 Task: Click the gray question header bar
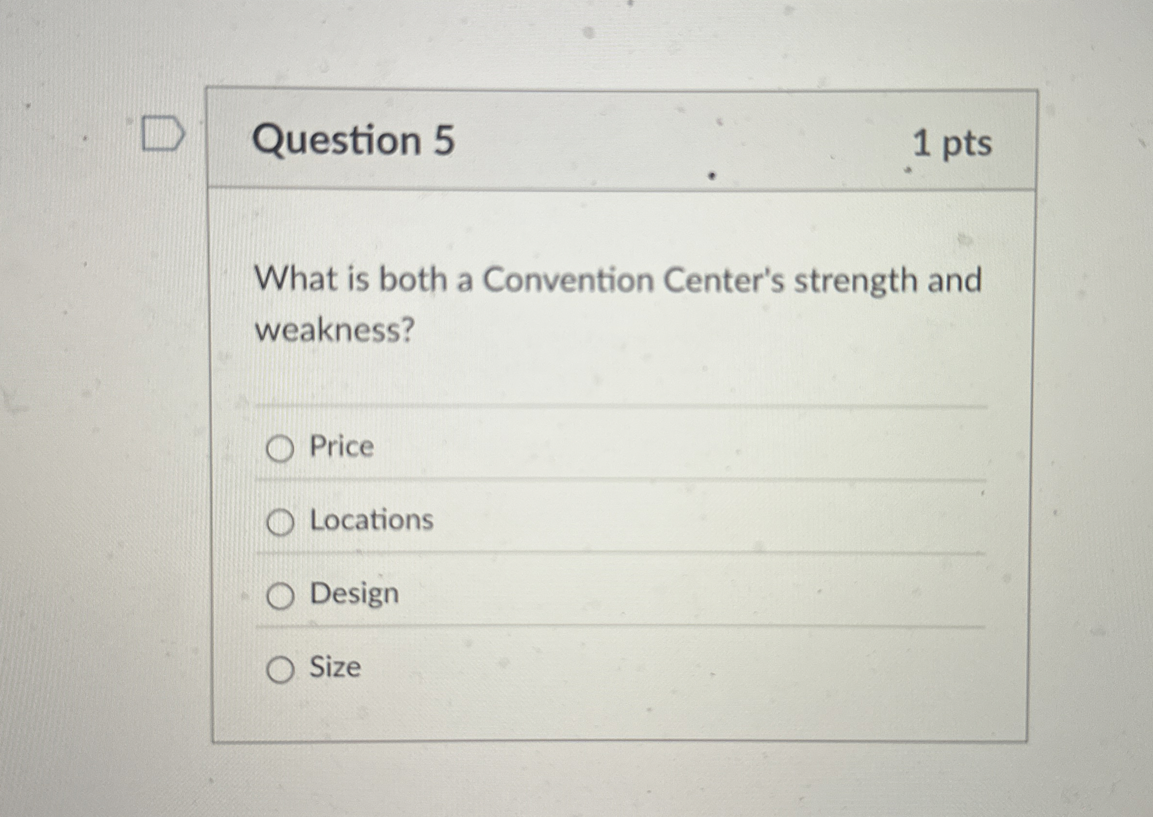click(x=654, y=141)
